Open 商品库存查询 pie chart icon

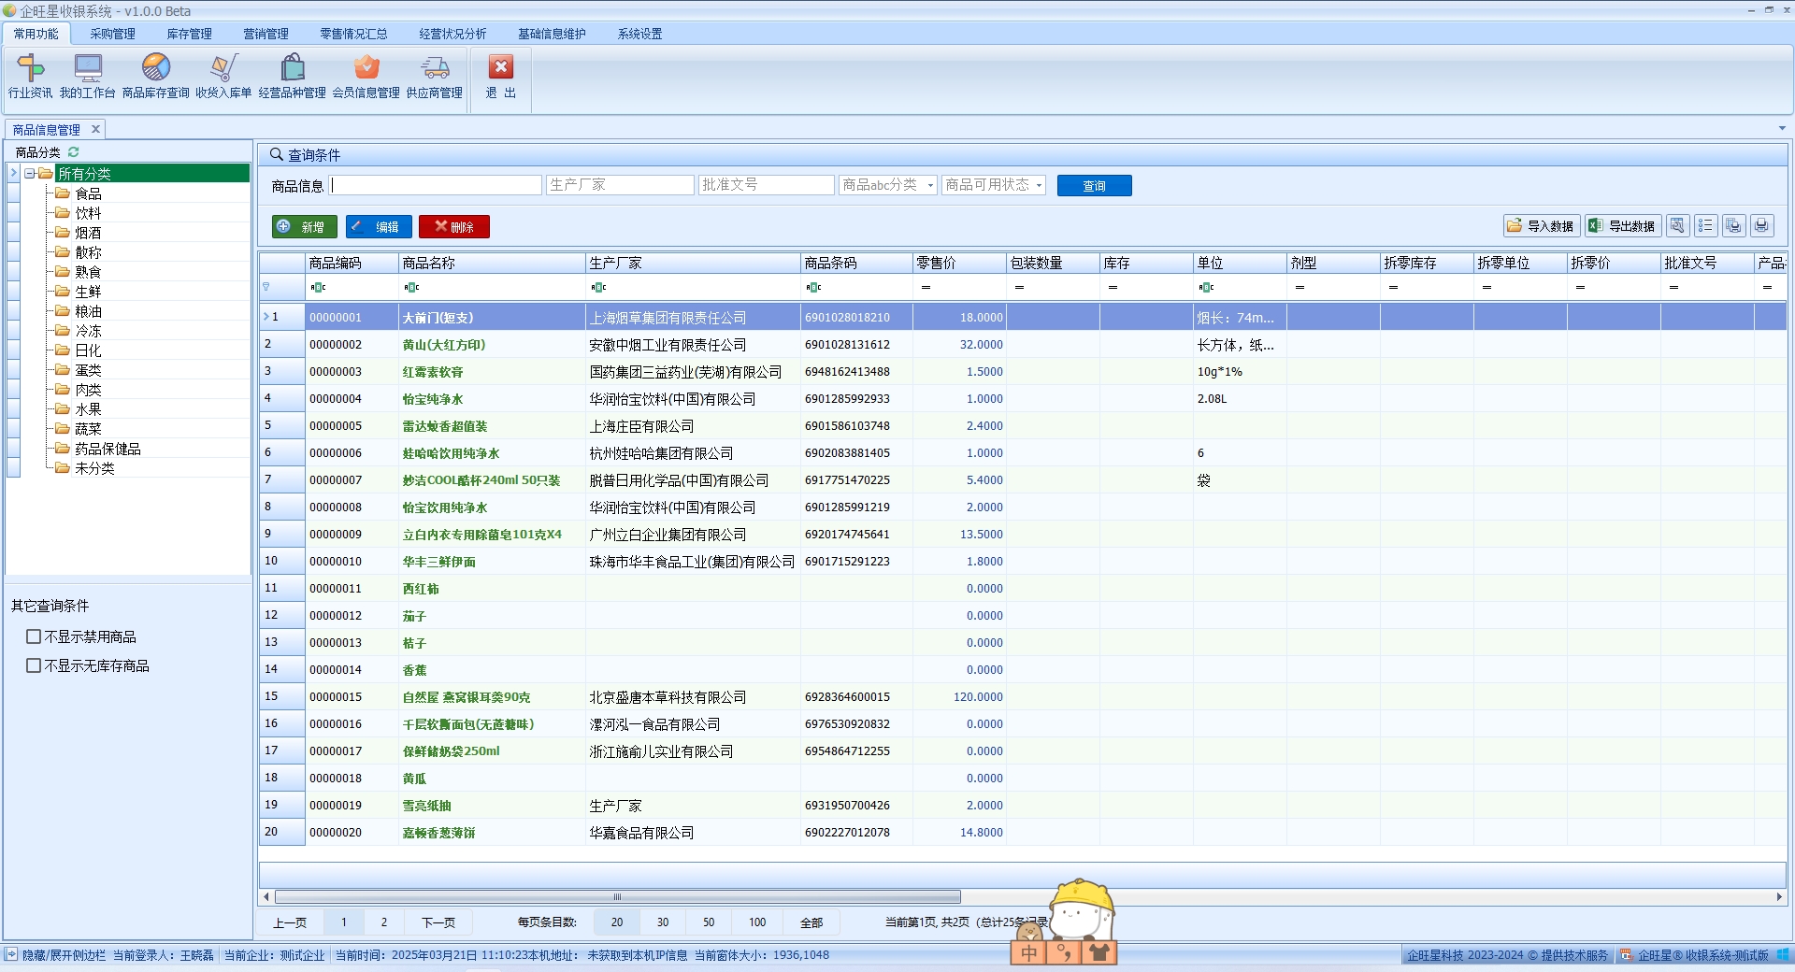tap(156, 68)
